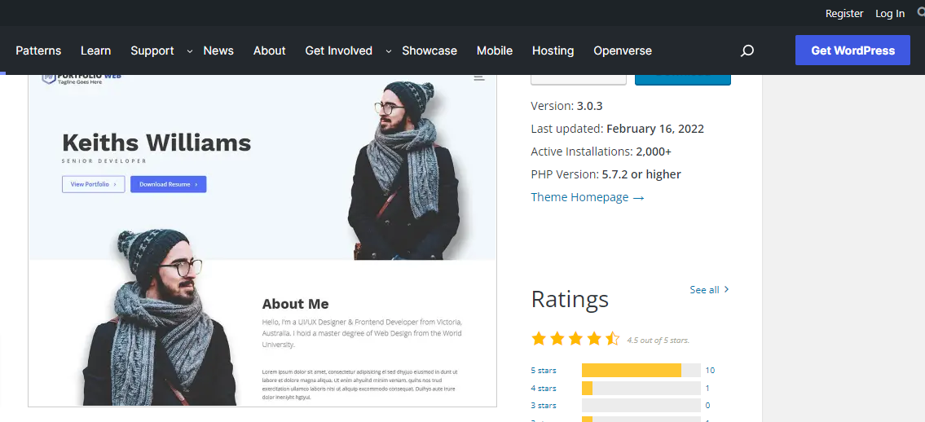Click the Register link
Image resolution: width=925 pixels, height=422 pixels.
pyautogui.click(x=844, y=13)
